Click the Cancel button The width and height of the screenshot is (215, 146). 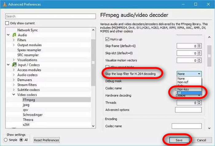[201, 140]
